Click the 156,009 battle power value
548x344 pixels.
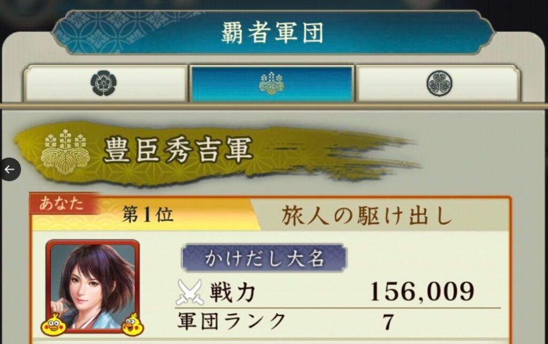point(422,291)
